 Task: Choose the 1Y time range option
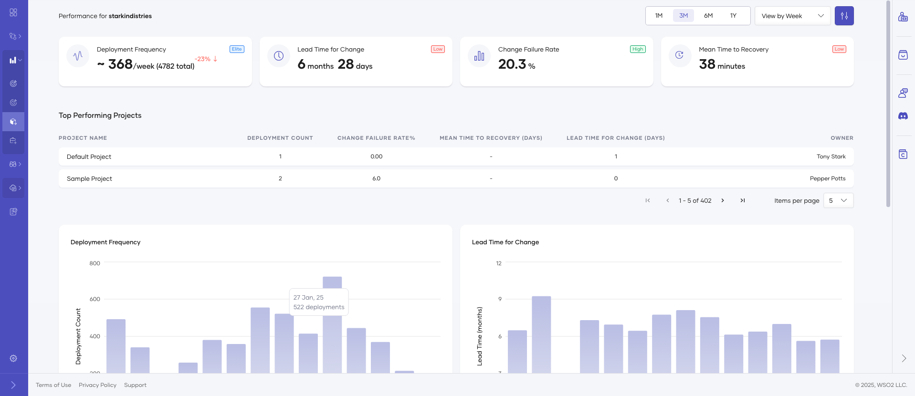point(733,16)
